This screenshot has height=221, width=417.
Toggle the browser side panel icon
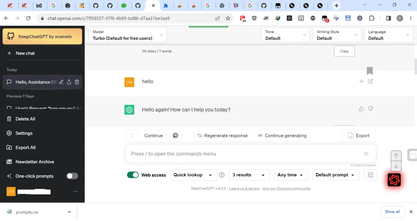388,18
